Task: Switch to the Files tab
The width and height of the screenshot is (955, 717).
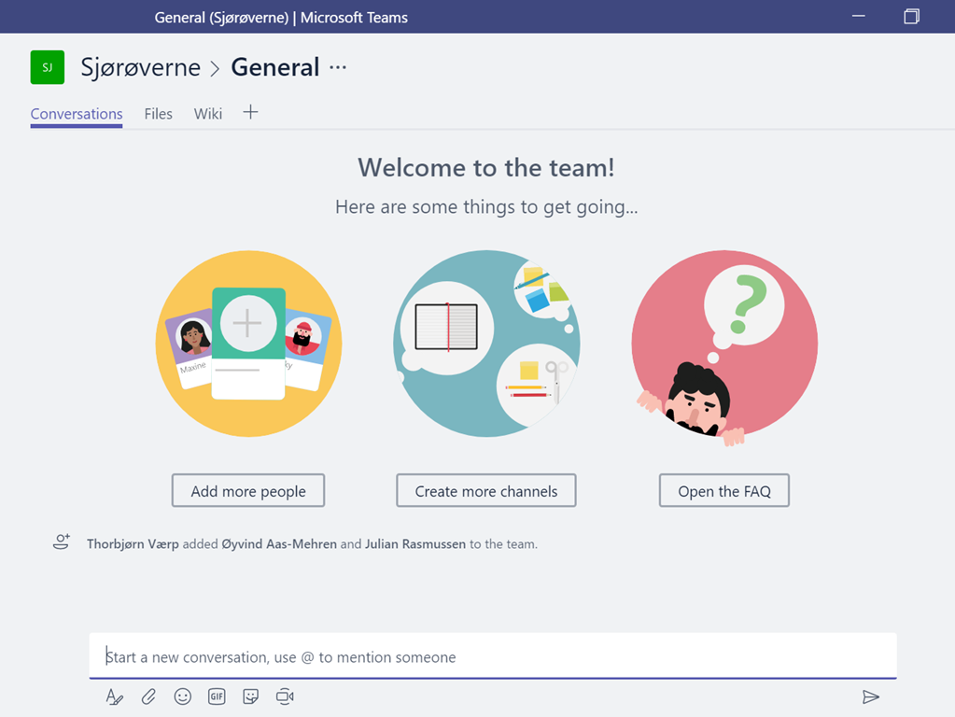Action: point(158,114)
